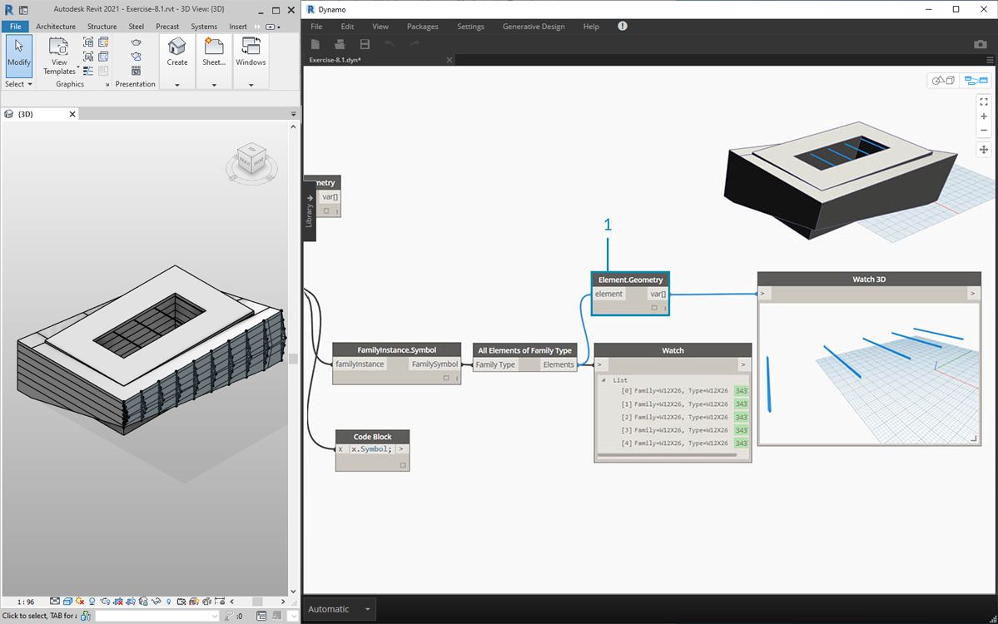The height and width of the screenshot is (624, 998).
Task: Open the Automatic run mode dropdown
Action: pyautogui.click(x=367, y=609)
